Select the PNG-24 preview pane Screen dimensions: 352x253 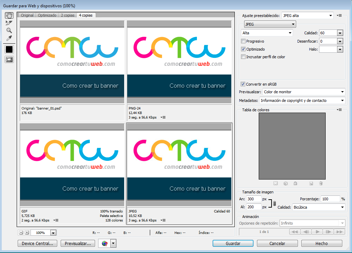coord(179,71)
